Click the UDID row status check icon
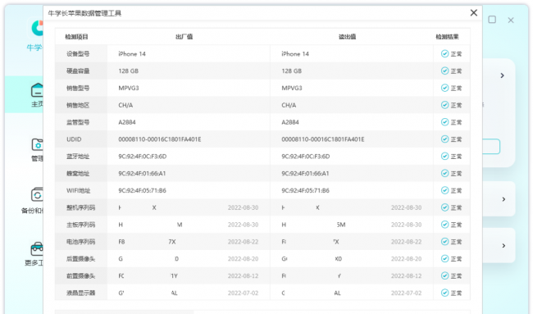The width and height of the screenshot is (533, 314). tap(444, 139)
